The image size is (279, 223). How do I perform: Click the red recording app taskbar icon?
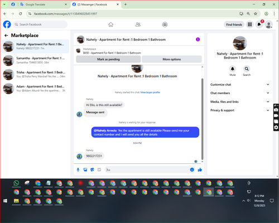click(x=80, y=183)
